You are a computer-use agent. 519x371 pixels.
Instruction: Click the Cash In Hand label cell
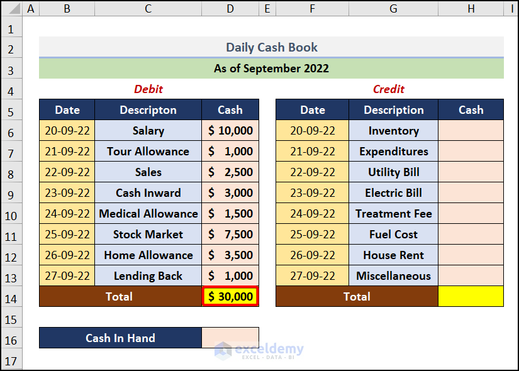pos(121,338)
